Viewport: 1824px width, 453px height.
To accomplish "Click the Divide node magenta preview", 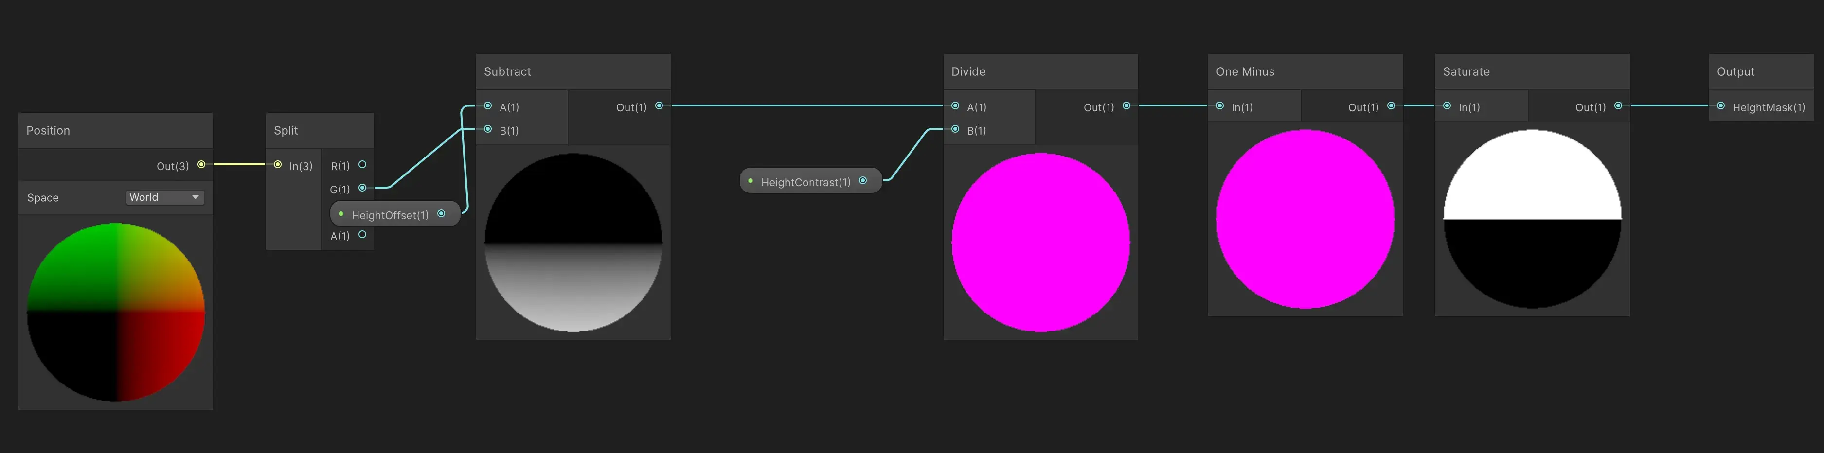I will coord(1041,242).
